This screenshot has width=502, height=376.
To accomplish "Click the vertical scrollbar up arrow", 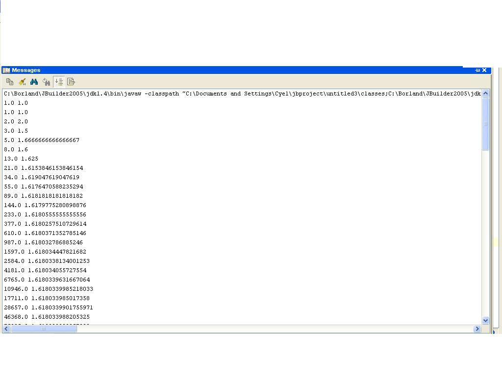I will point(485,94).
